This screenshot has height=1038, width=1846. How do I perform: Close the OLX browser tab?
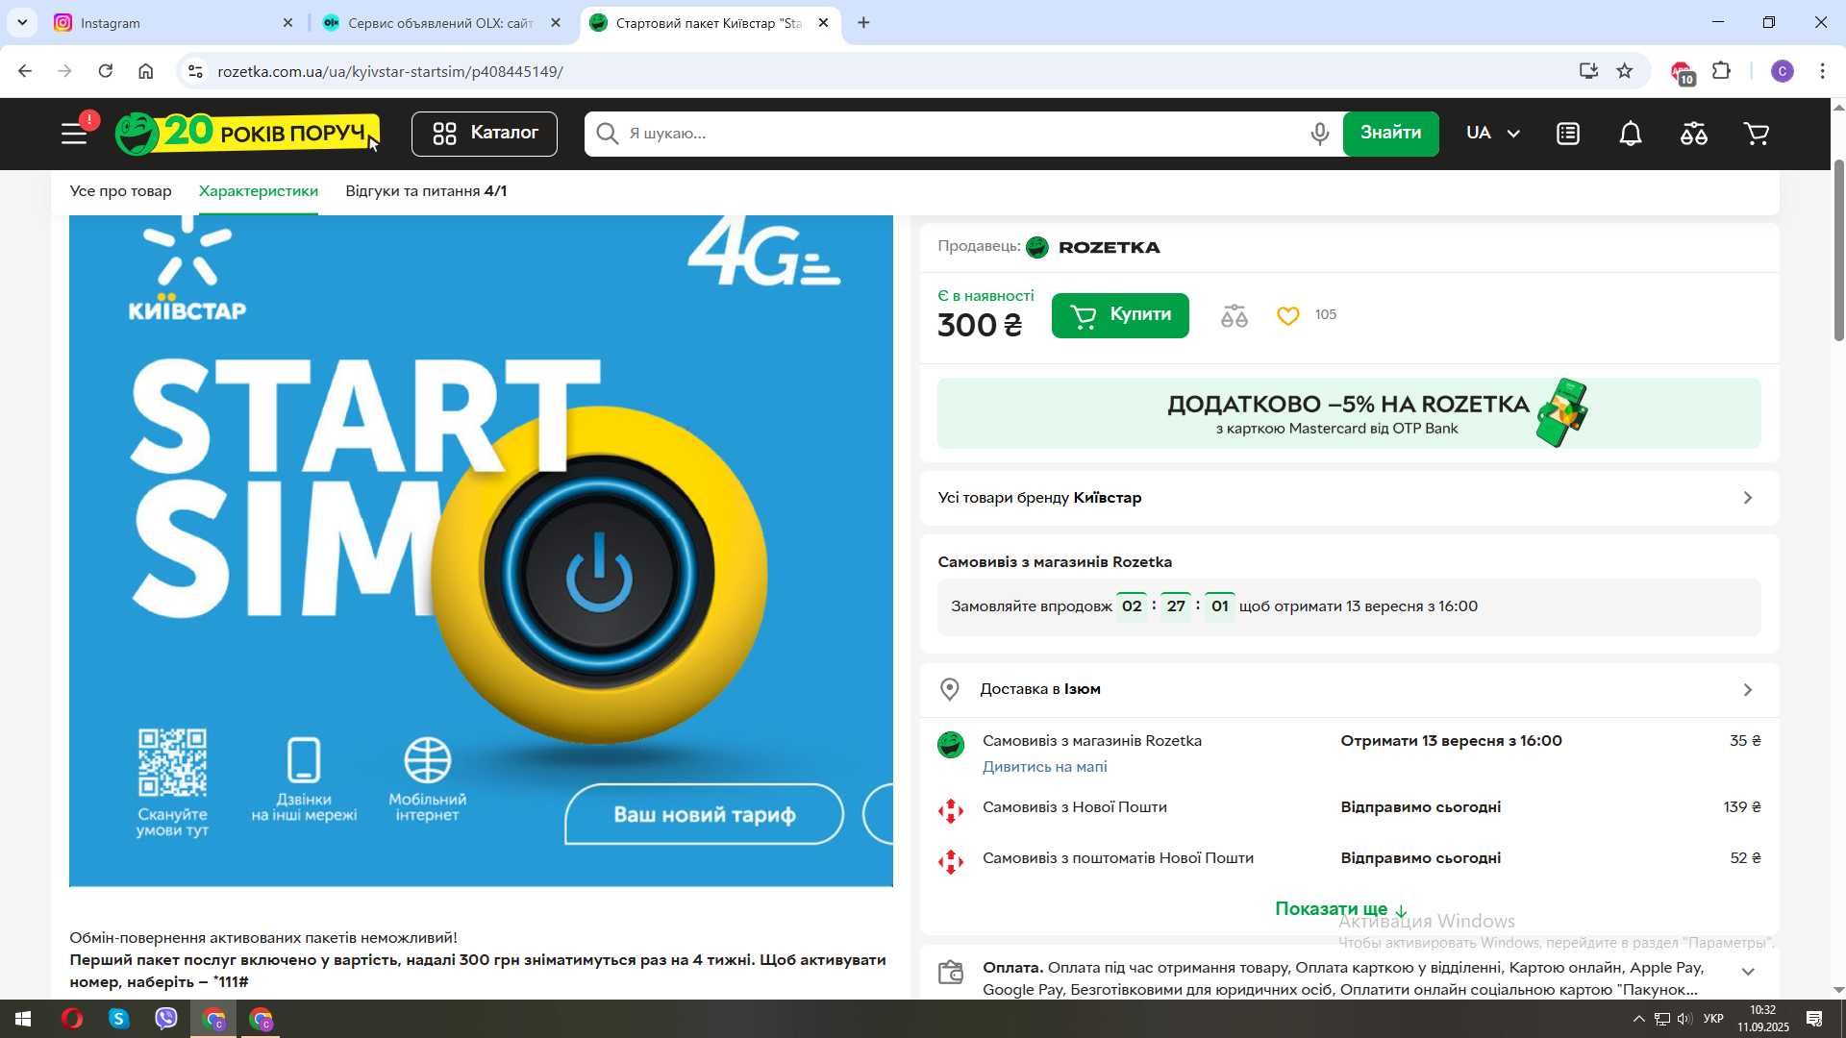click(x=555, y=23)
